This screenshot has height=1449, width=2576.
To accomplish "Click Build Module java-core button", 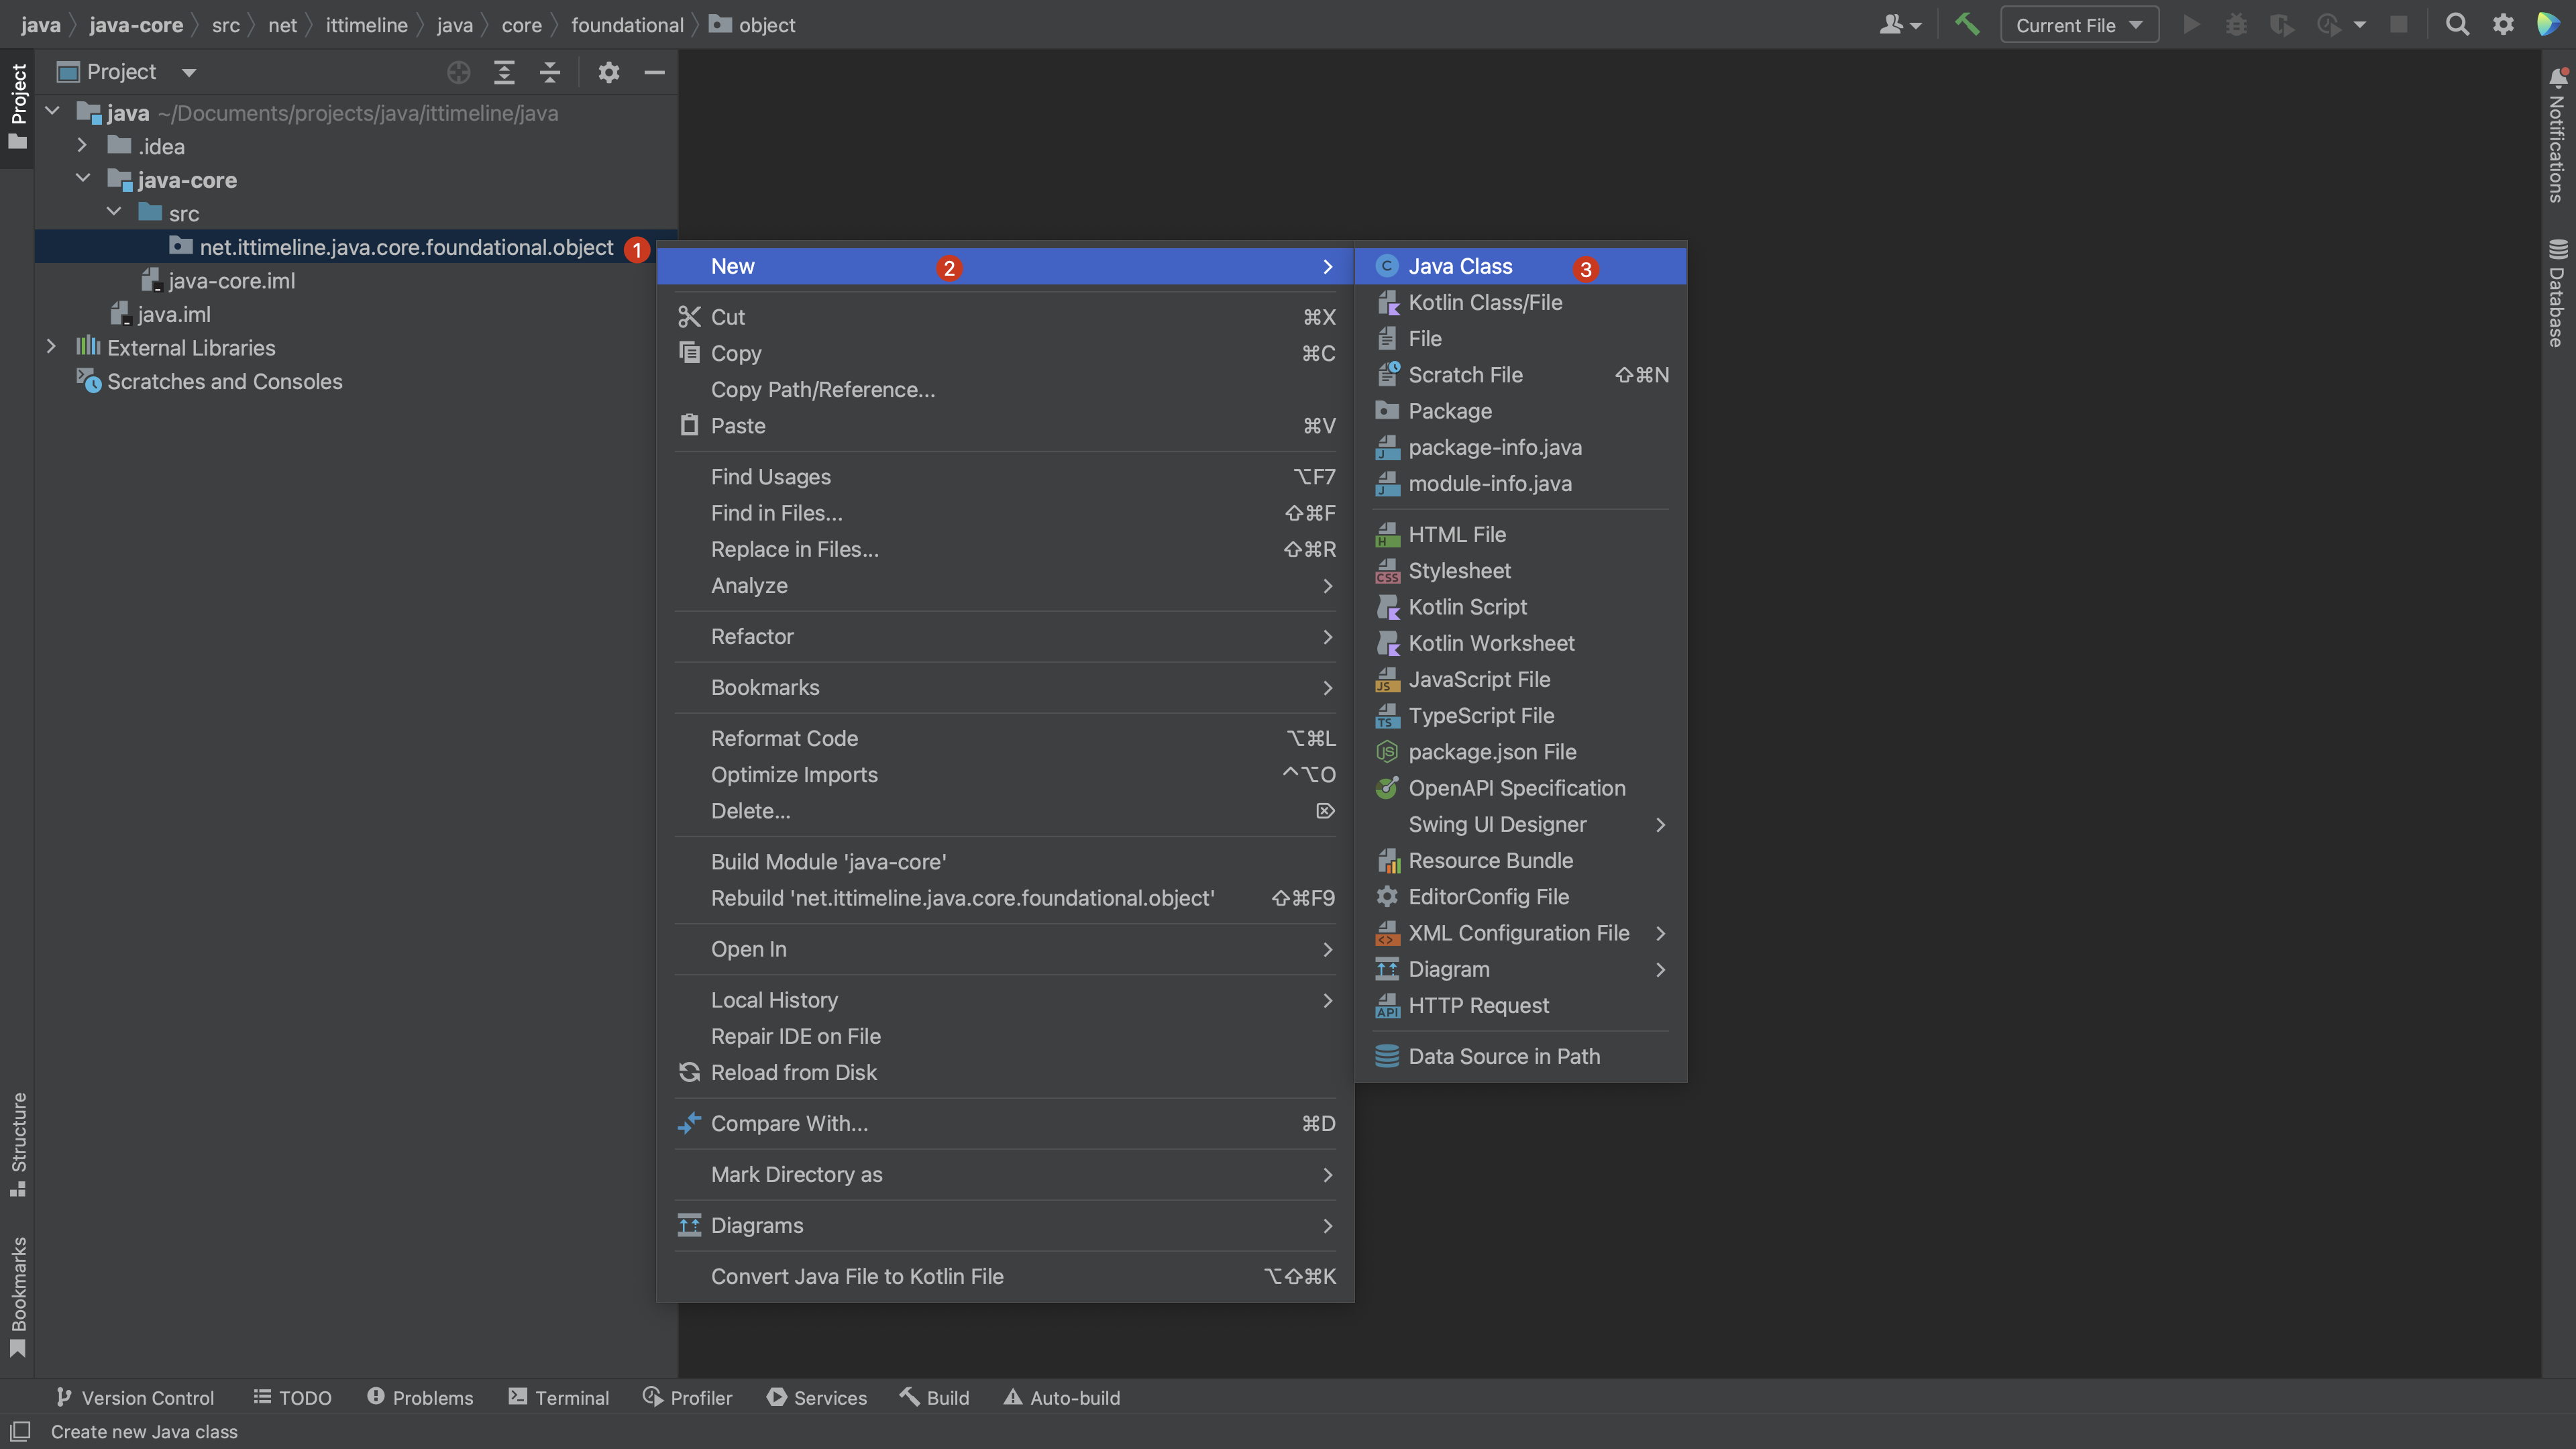I will point(828,861).
